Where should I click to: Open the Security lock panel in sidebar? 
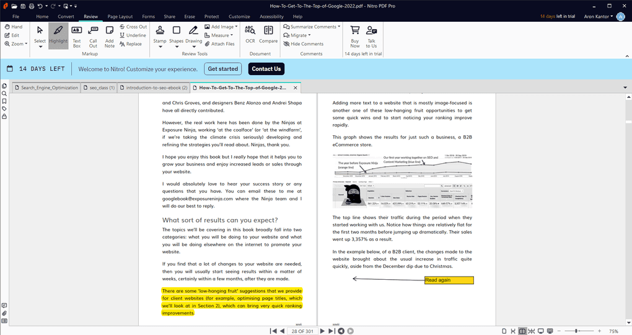4,117
